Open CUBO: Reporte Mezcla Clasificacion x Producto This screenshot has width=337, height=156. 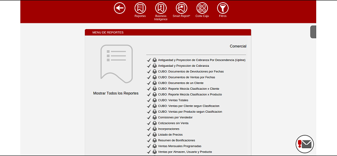pos(190,94)
